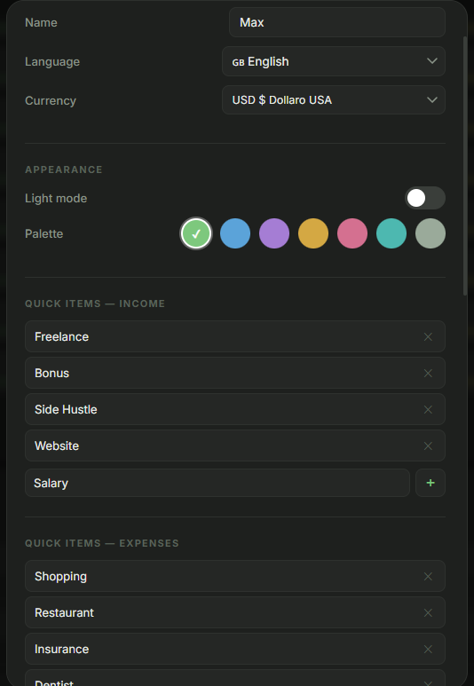Remove the Bonus income item

(428, 373)
